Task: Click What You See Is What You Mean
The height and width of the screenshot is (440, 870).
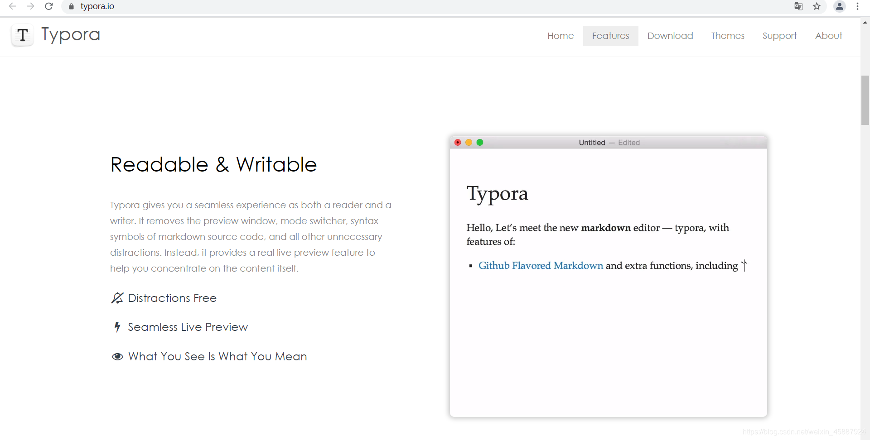Action: click(217, 357)
